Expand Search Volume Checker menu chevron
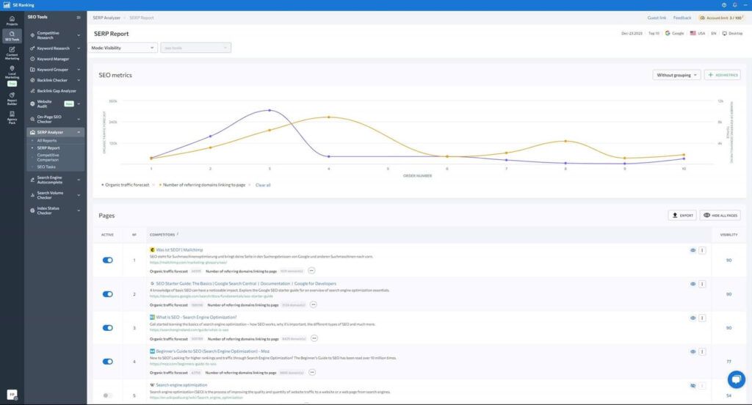The image size is (752, 405). click(x=79, y=195)
